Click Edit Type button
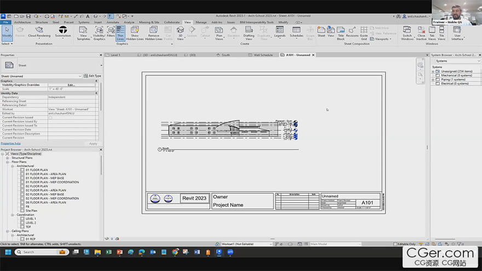Viewport: 482px width, 271px height. point(92,76)
